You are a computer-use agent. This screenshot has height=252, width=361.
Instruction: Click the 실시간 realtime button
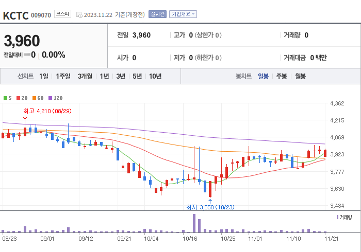point(157,14)
